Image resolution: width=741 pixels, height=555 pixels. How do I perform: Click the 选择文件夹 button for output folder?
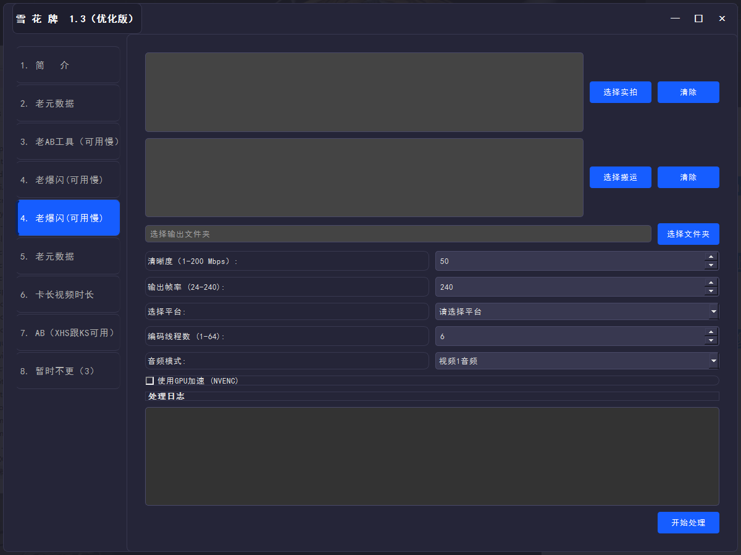[x=688, y=234]
